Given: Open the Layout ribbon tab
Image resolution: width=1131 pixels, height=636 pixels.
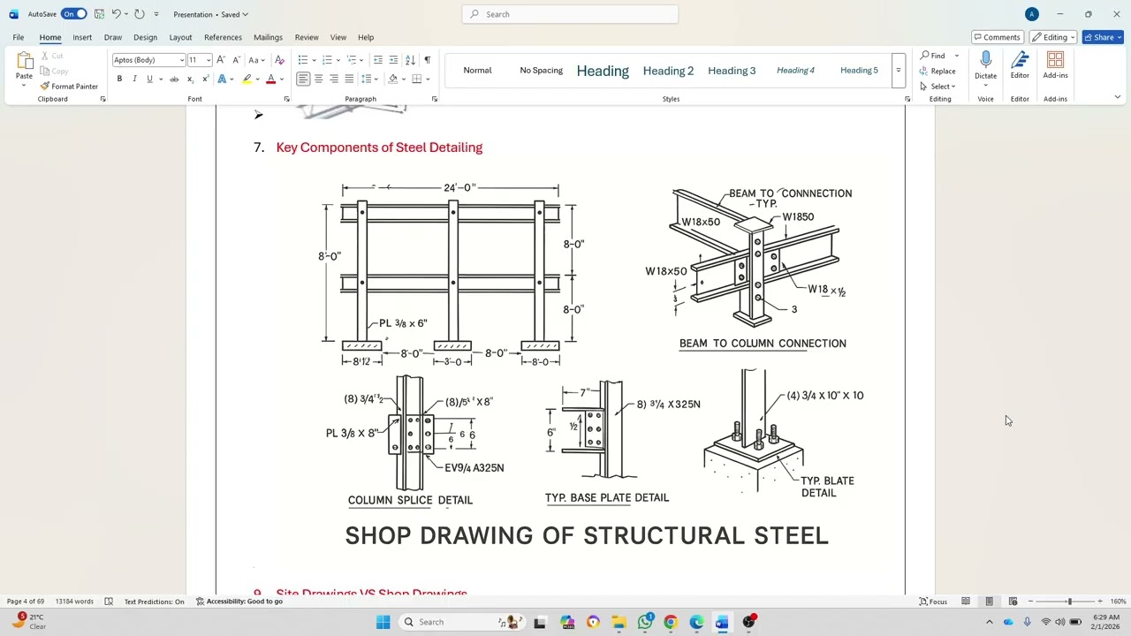Looking at the screenshot, I should tap(180, 37).
